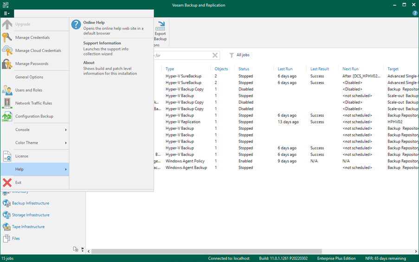Clear the search box with the X

tap(215, 55)
